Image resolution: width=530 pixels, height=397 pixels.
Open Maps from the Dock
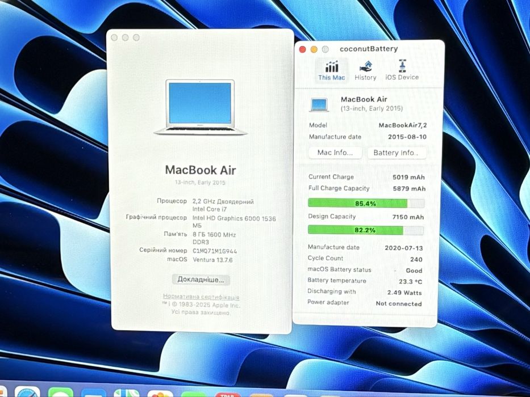[x=127, y=393]
